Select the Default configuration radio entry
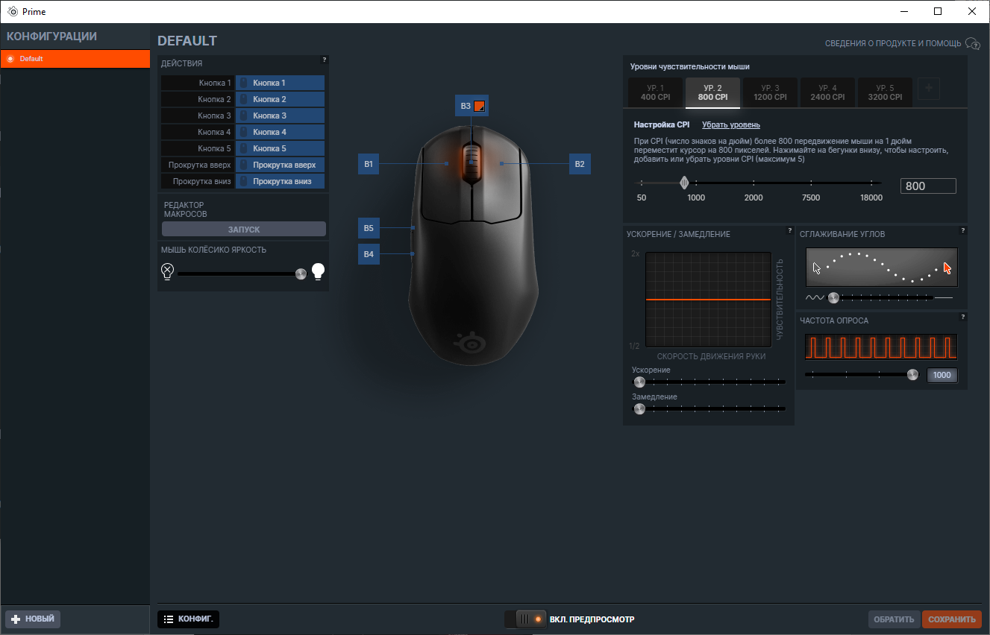Screen dimensions: 990x635 point(75,59)
